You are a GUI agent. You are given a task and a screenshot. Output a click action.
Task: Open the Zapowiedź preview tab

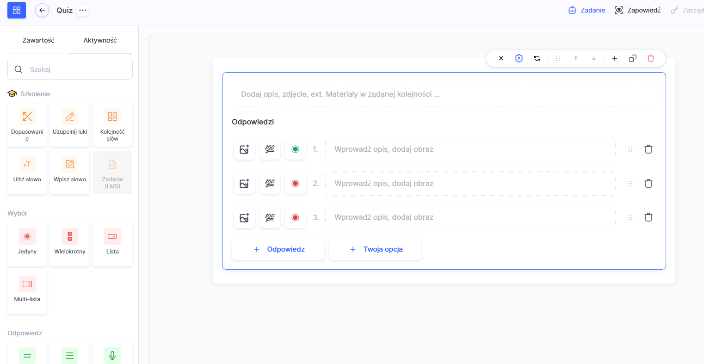tap(637, 10)
